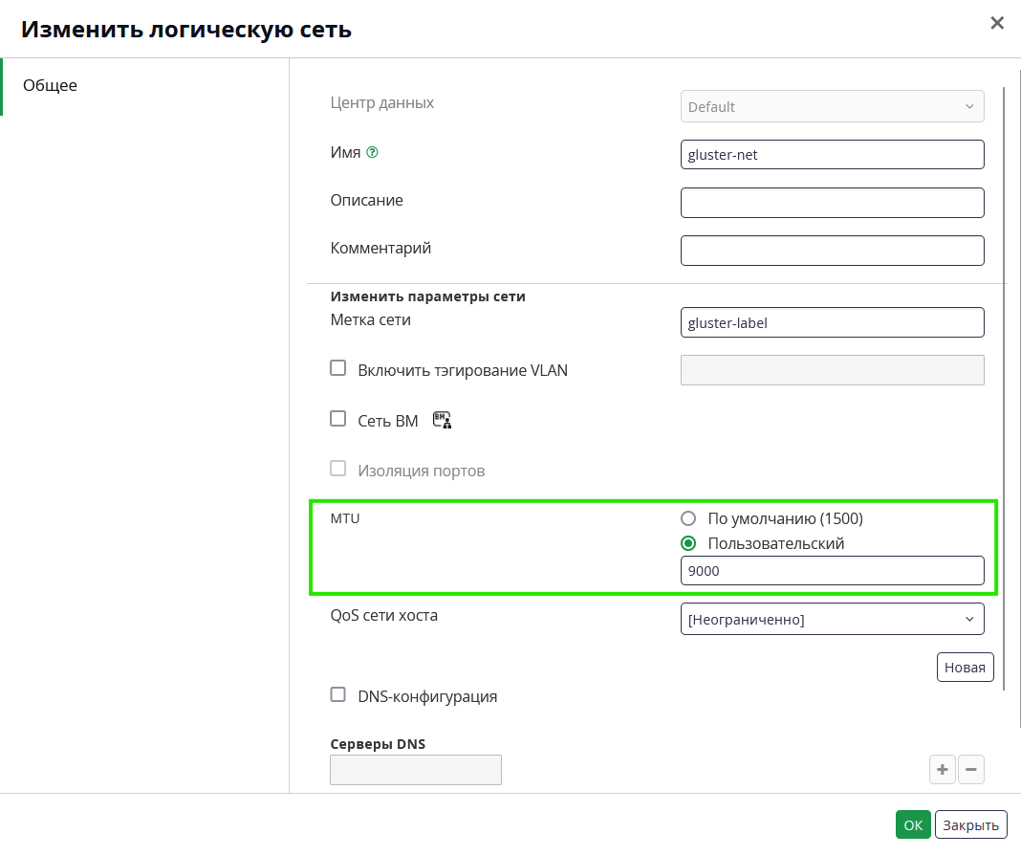Select the Общее tab in sidebar
Image resolution: width=1021 pixels, height=856 pixels.
click(144, 86)
